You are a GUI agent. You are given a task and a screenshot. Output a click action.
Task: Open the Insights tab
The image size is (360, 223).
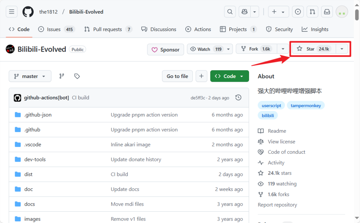(x=315, y=29)
